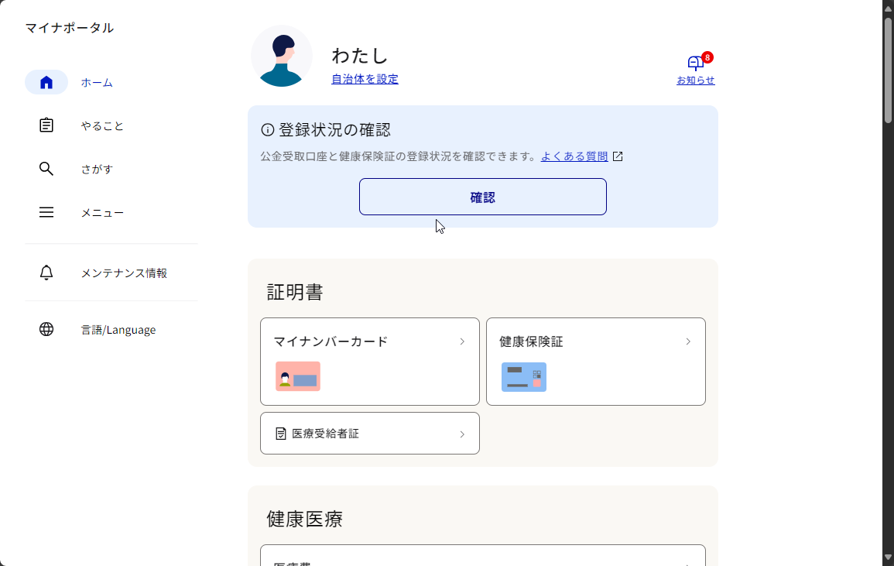Open メニュー using the hamburger icon

[46, 211]
